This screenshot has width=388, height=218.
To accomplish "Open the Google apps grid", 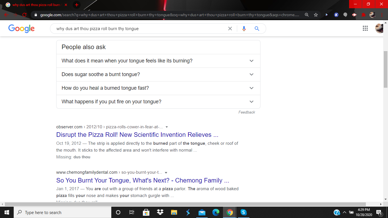I will pyautogui.click(x=365, y=28).
